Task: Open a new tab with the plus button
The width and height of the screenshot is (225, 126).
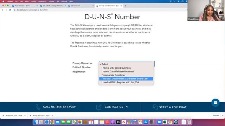Action: point(126,6)
